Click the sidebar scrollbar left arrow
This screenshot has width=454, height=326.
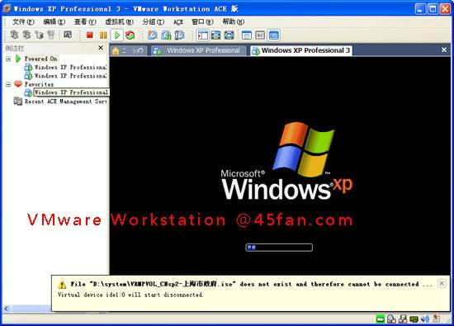coord(6,309)
